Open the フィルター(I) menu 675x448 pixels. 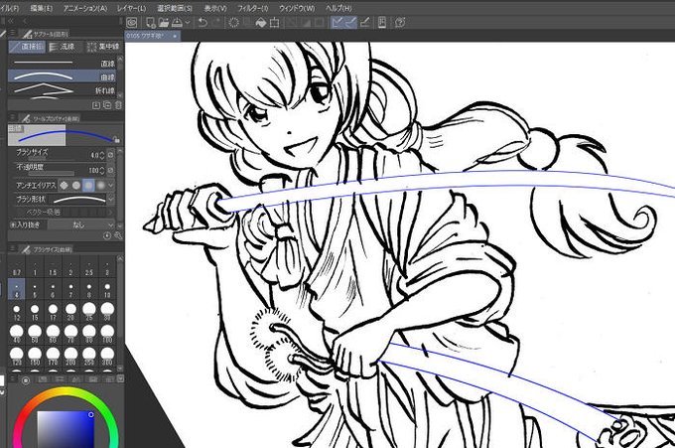pyautogui.click(x=253, y=8)
